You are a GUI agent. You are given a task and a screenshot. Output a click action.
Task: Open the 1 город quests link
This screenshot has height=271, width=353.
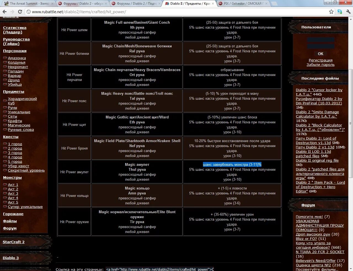coord(15,144)
